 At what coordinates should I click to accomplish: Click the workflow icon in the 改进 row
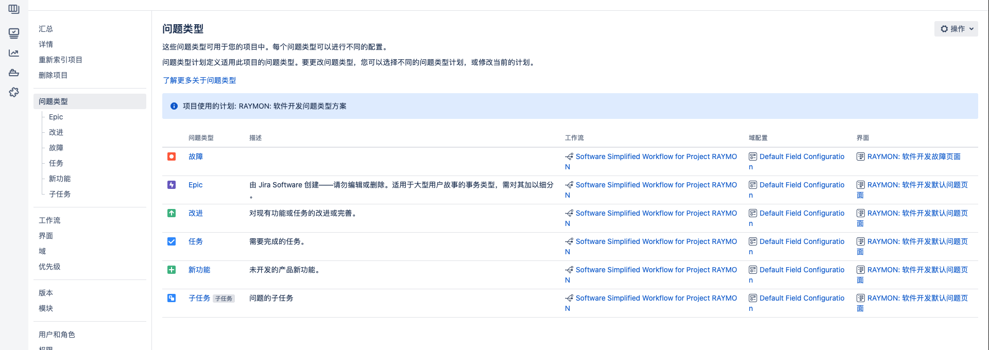coord(569,213)
